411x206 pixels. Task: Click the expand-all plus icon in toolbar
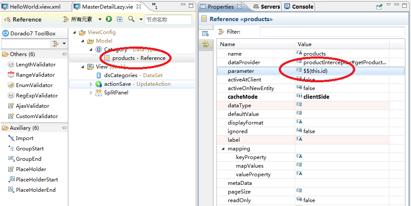point(120,19)
